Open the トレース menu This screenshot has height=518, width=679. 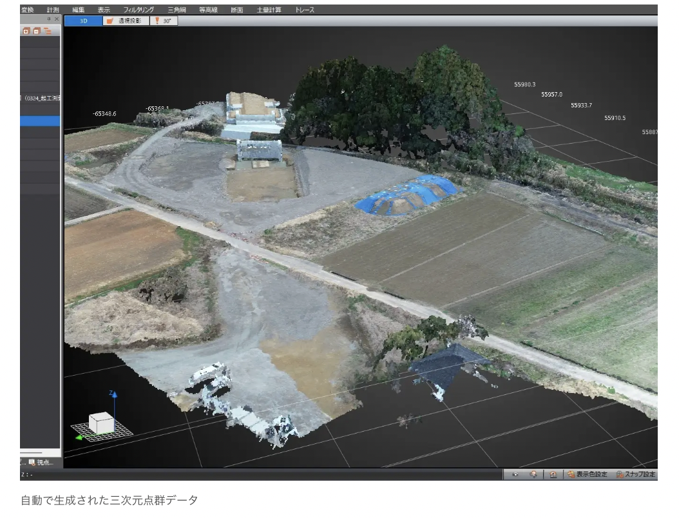coord(305,10)
